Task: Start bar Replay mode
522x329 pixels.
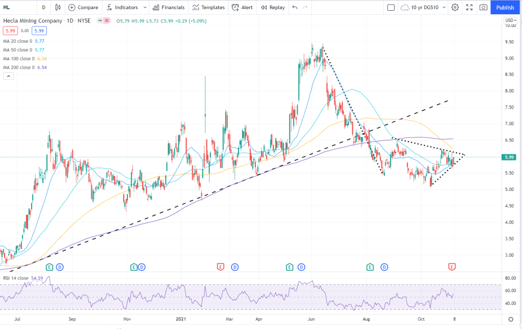Action: [273, 8]
